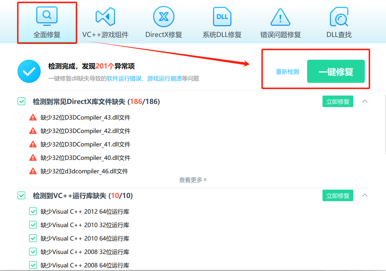Switch to the 系统DLL修复 tab
386x271 pixels.
coord(222,34)
